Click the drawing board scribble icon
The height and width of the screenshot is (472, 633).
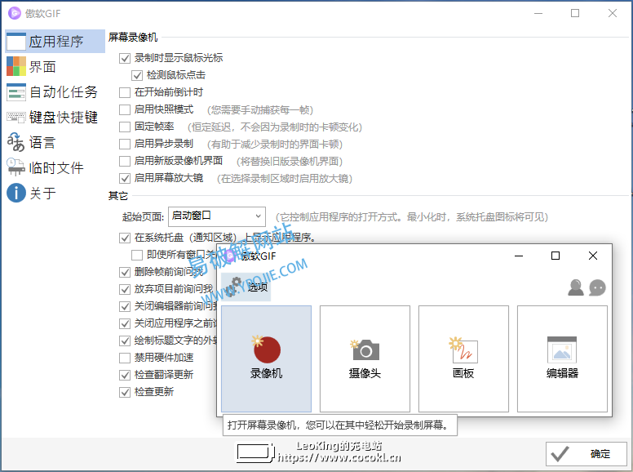[463, 350]
